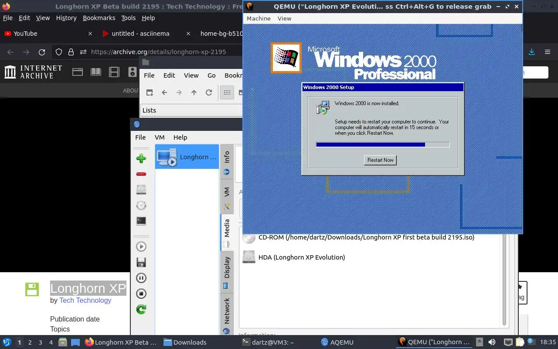
Task: Click file manager back arrow
Action: tap(164, 92)
